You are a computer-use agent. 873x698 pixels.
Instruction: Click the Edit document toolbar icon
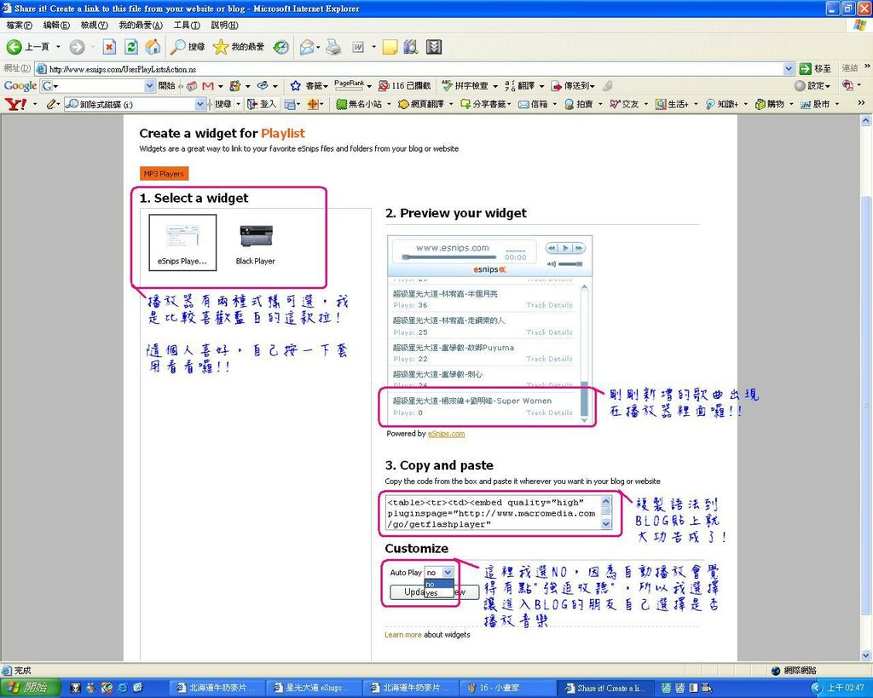358,48
